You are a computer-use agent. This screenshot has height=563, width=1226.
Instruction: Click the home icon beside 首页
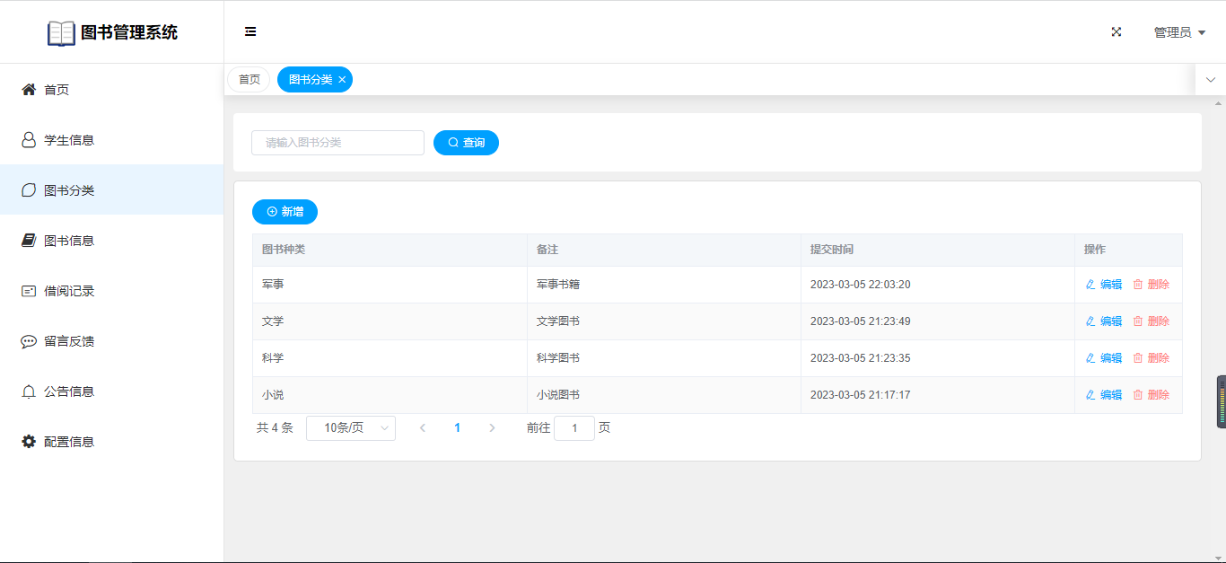coord(29,90)
